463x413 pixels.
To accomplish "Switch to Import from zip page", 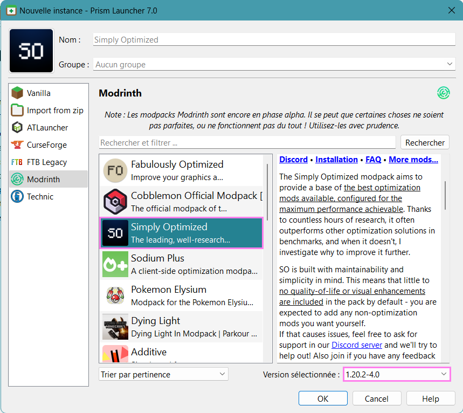I will coord(49,110).
